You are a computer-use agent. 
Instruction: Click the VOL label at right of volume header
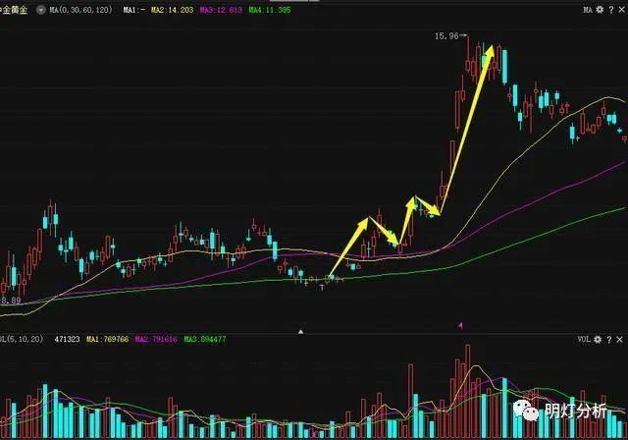coord(583,339)
